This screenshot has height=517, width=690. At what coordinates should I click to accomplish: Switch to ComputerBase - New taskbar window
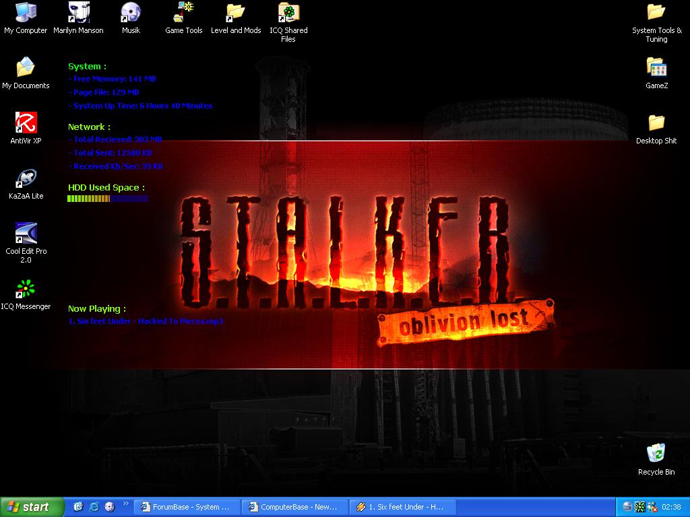(x=295, y=507)
